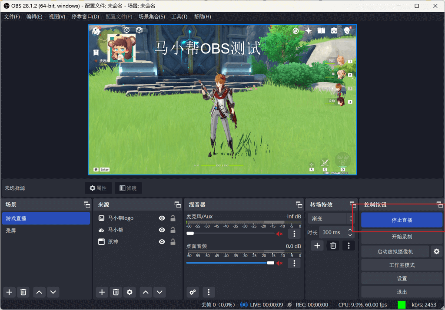Screen dimensions: 445x310
Task: Unlock the 马小帮 text source
Action: click(x=173, y=230)
